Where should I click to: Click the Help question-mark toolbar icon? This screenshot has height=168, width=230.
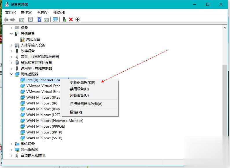(40, 19)
